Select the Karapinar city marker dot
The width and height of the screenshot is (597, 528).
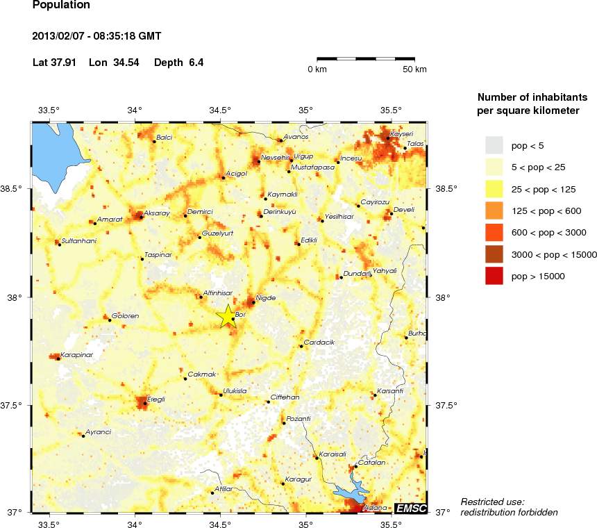tap(58, 358)
